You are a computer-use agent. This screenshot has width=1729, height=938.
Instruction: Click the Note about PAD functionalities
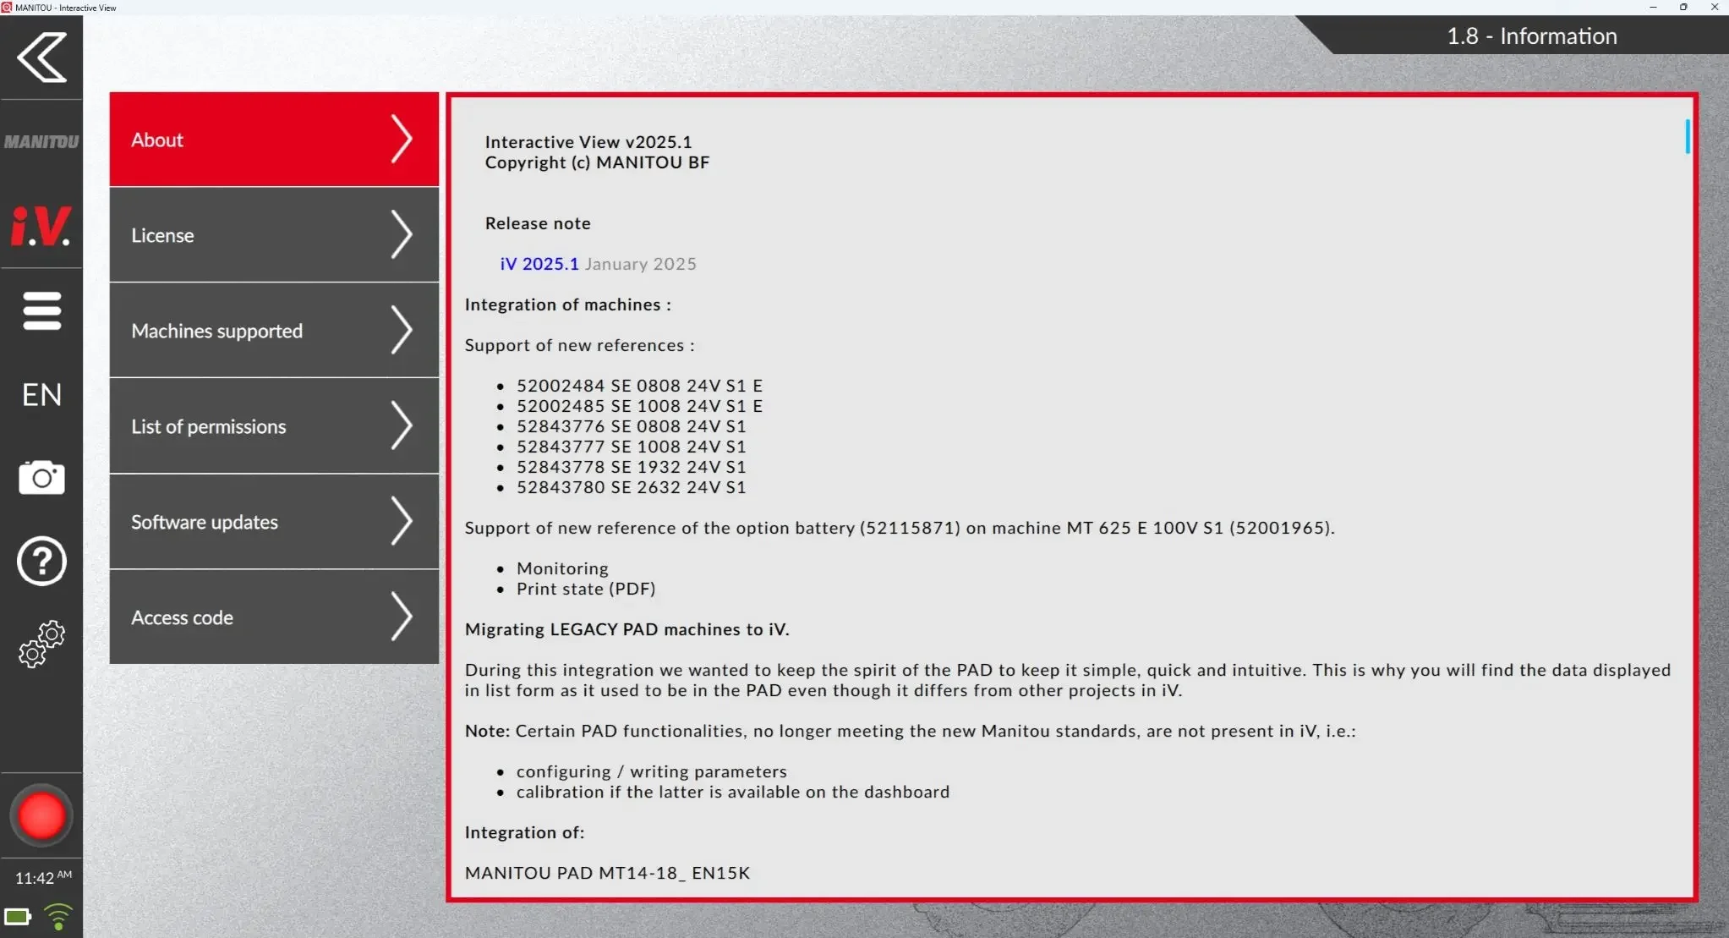pos(911,731)
